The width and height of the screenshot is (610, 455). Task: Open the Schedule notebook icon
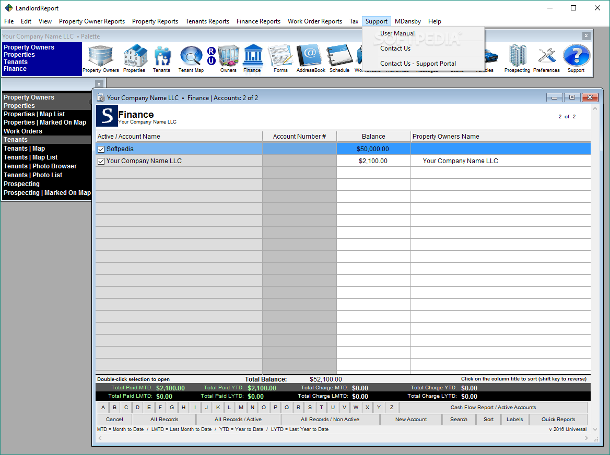pyautogui.click(x=339, y=56)
